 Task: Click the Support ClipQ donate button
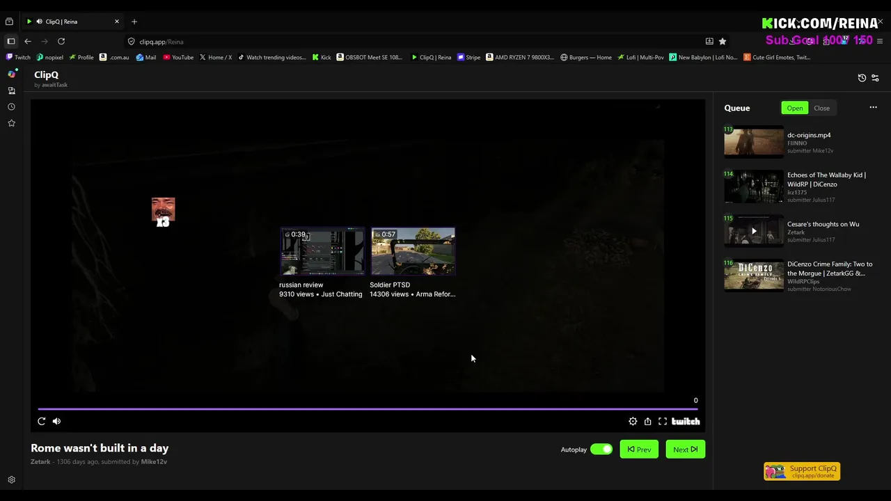(802, 471)
